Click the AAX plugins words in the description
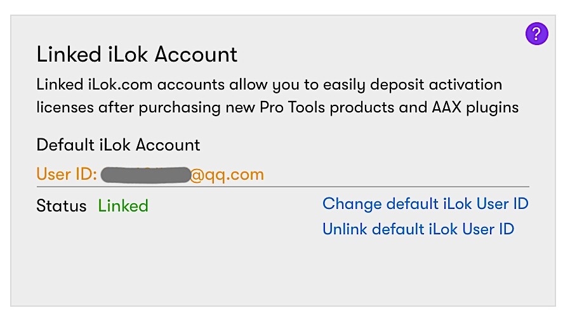This screenshot has width=570, height=315. coord(475,108)
